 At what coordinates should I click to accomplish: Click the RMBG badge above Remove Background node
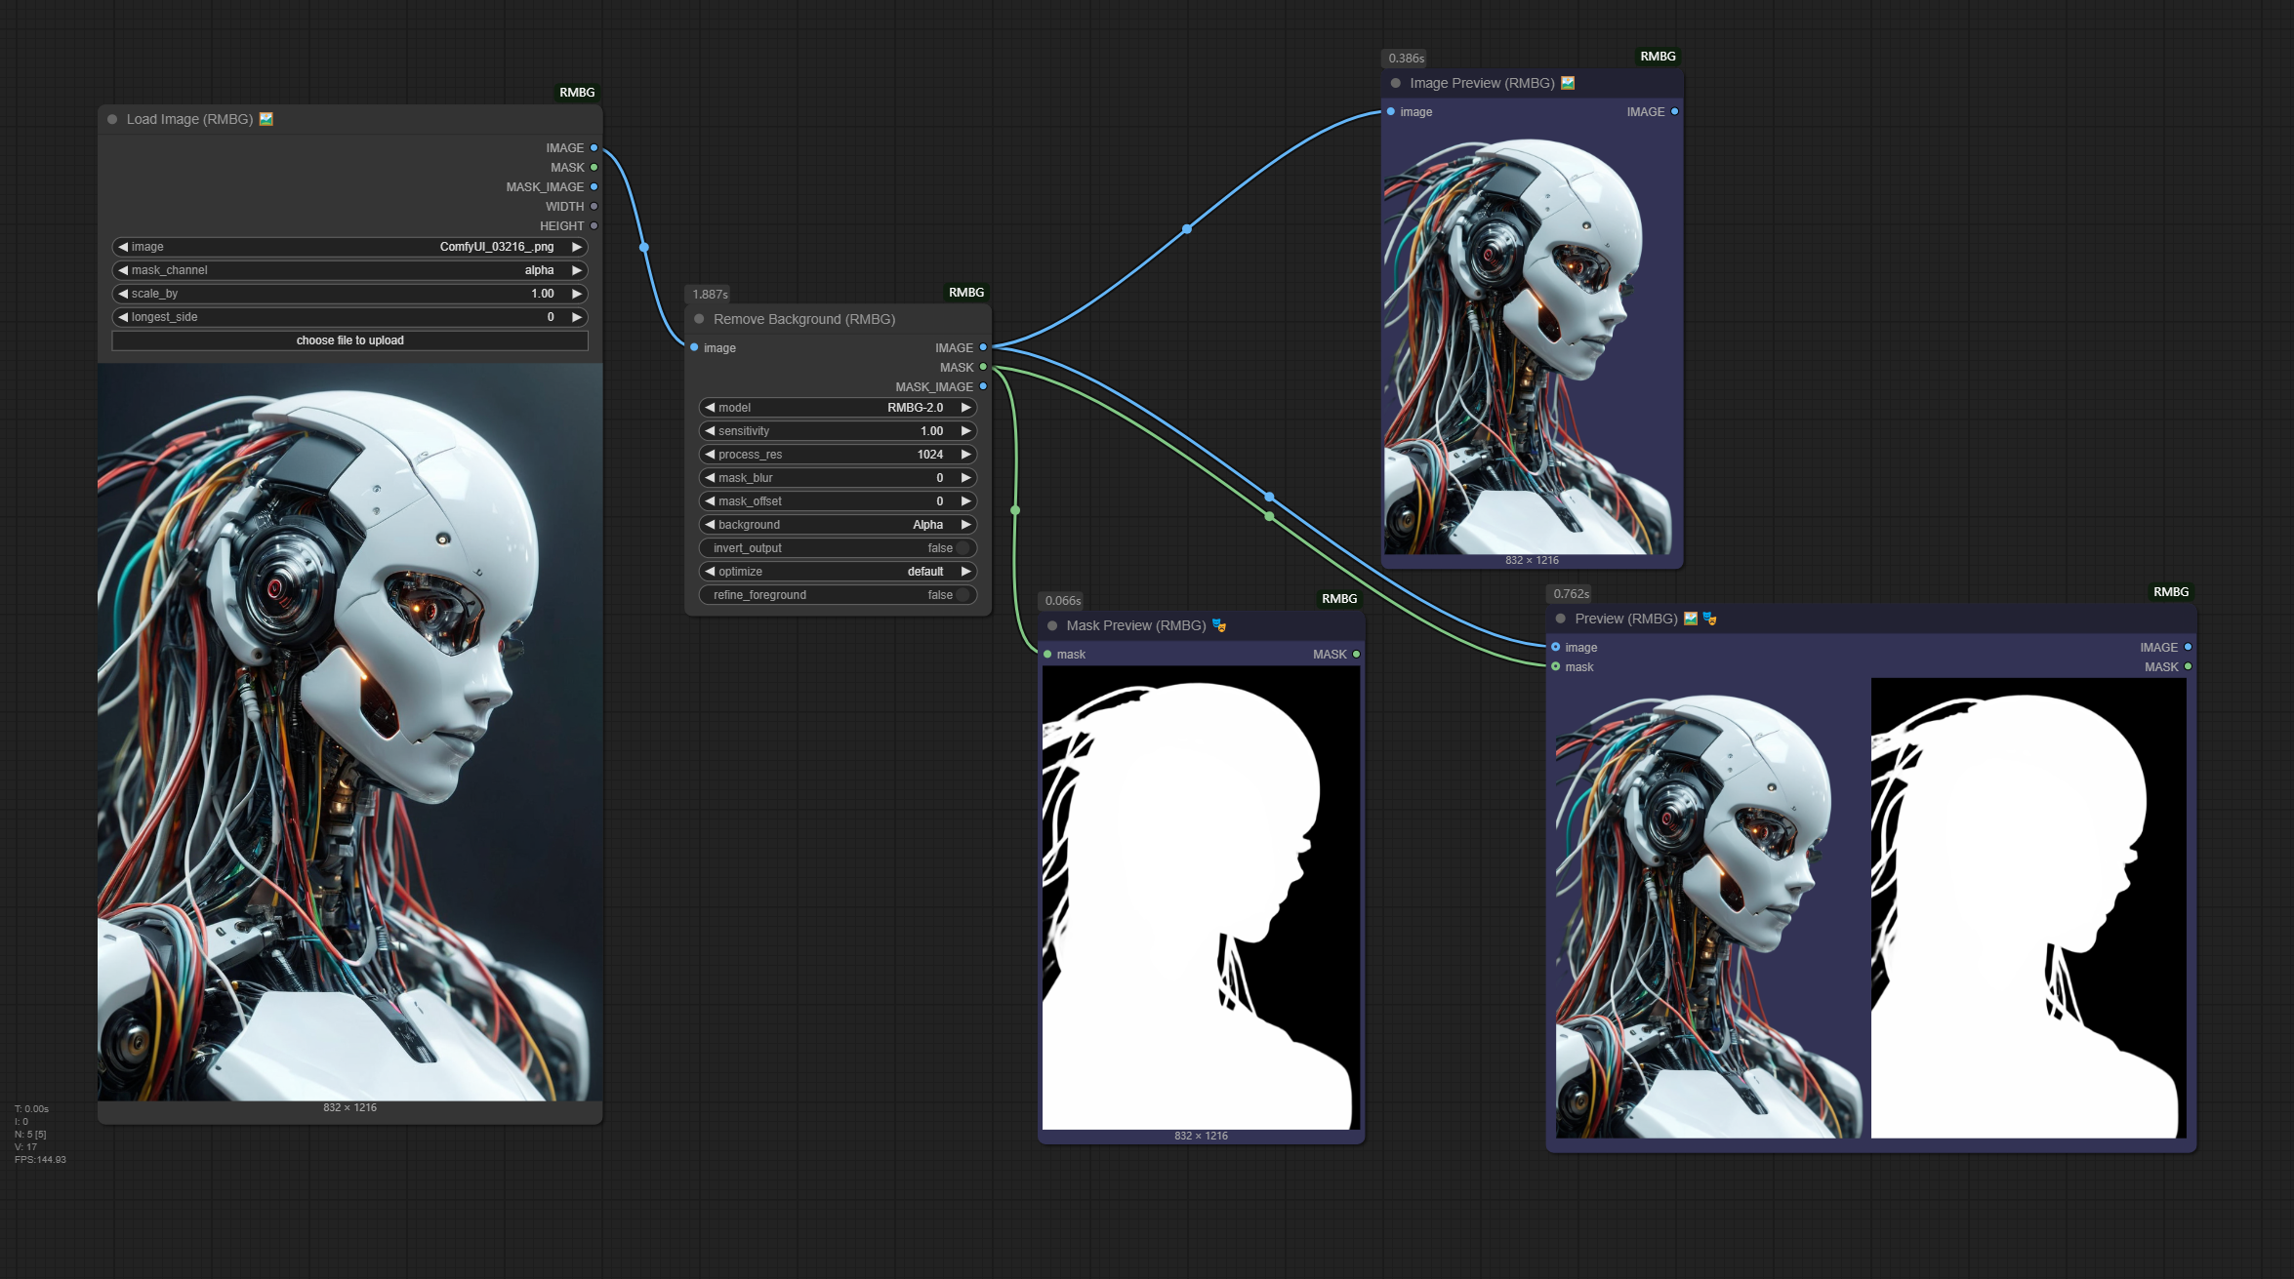tap(966, 293)
